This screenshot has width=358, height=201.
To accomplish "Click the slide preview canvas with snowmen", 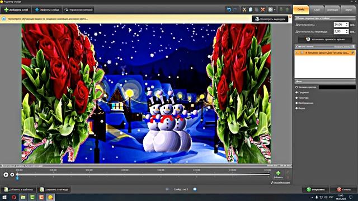I will coord(146,93).
